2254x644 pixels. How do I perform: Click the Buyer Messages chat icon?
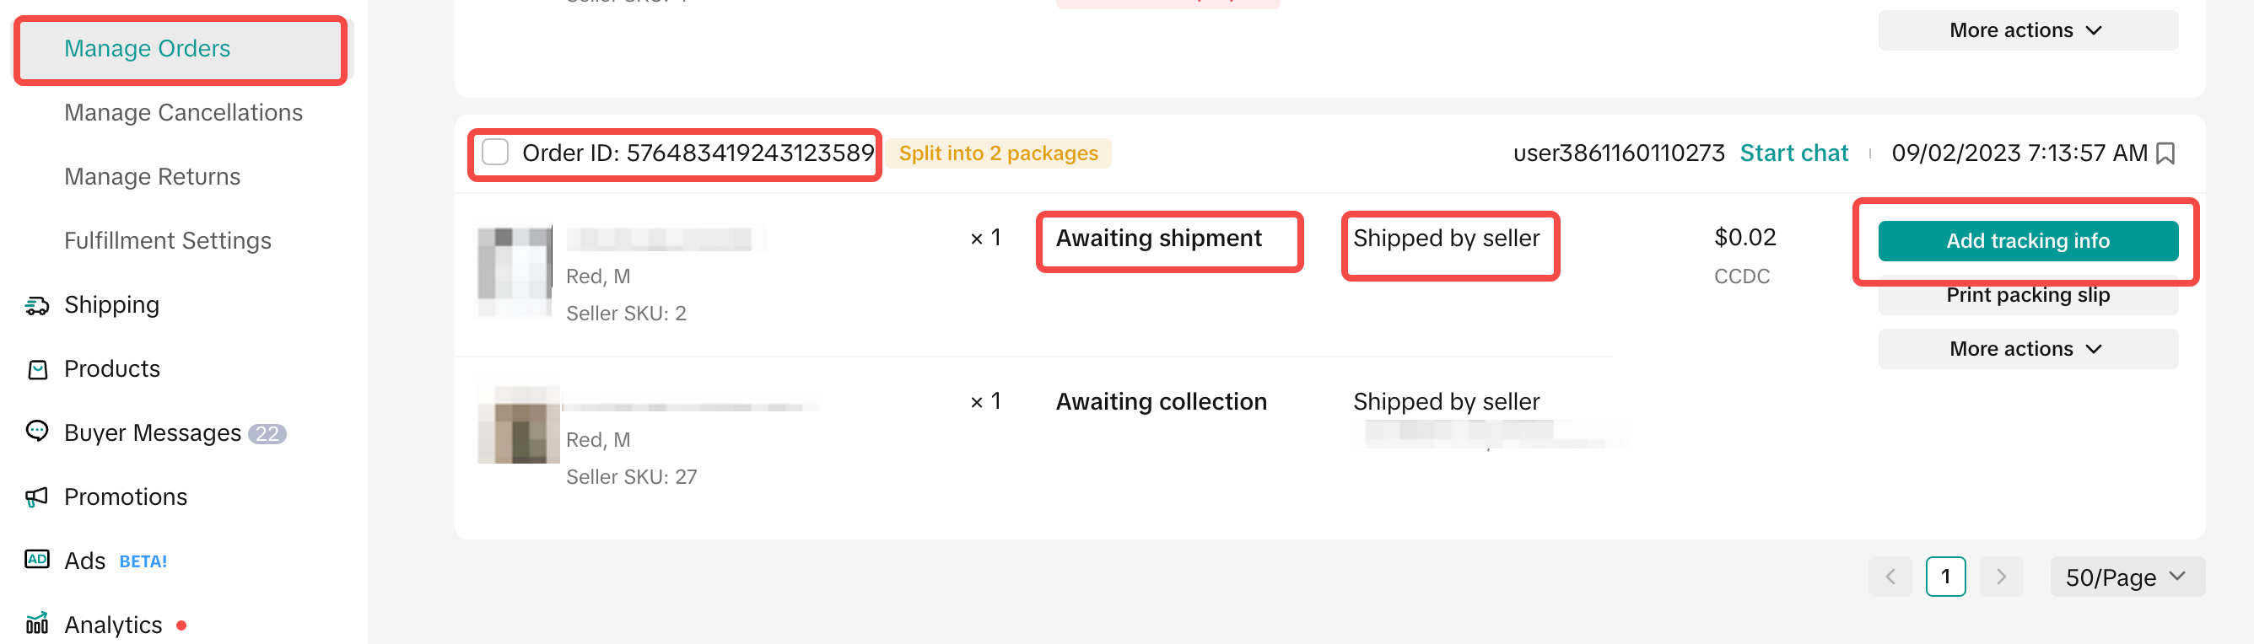[x=37, y=432]
